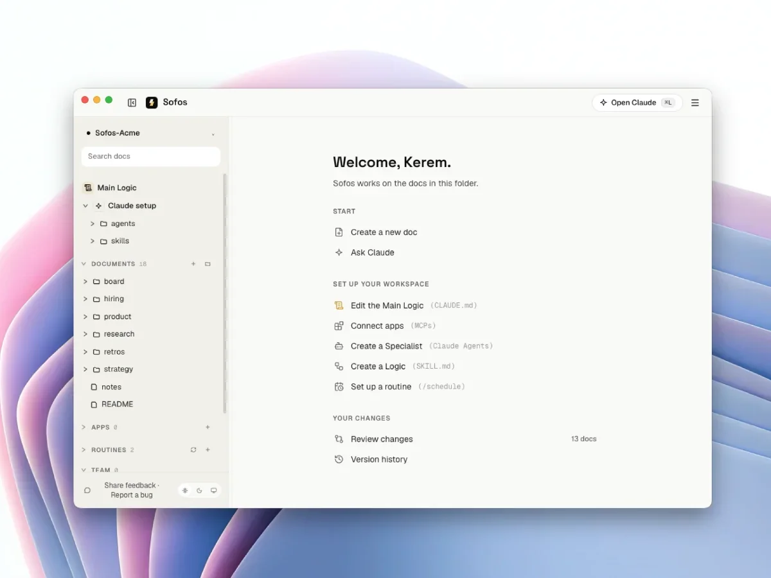Click the agents folder icon
Image resolution: width=771 pixels, height=578 pixels.
point(103,223)
